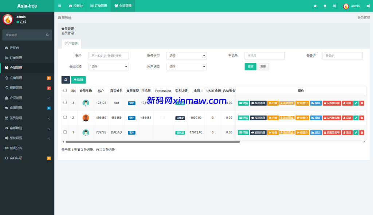Viewport: 373px width, 215px height.
Task: Delete user 456456 with the trash icon
Action: coord(362,118)
